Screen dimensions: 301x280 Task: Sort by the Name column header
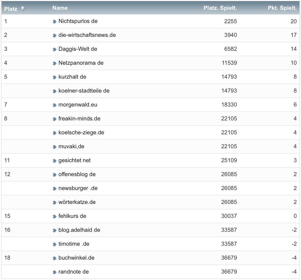pos(60,8)
